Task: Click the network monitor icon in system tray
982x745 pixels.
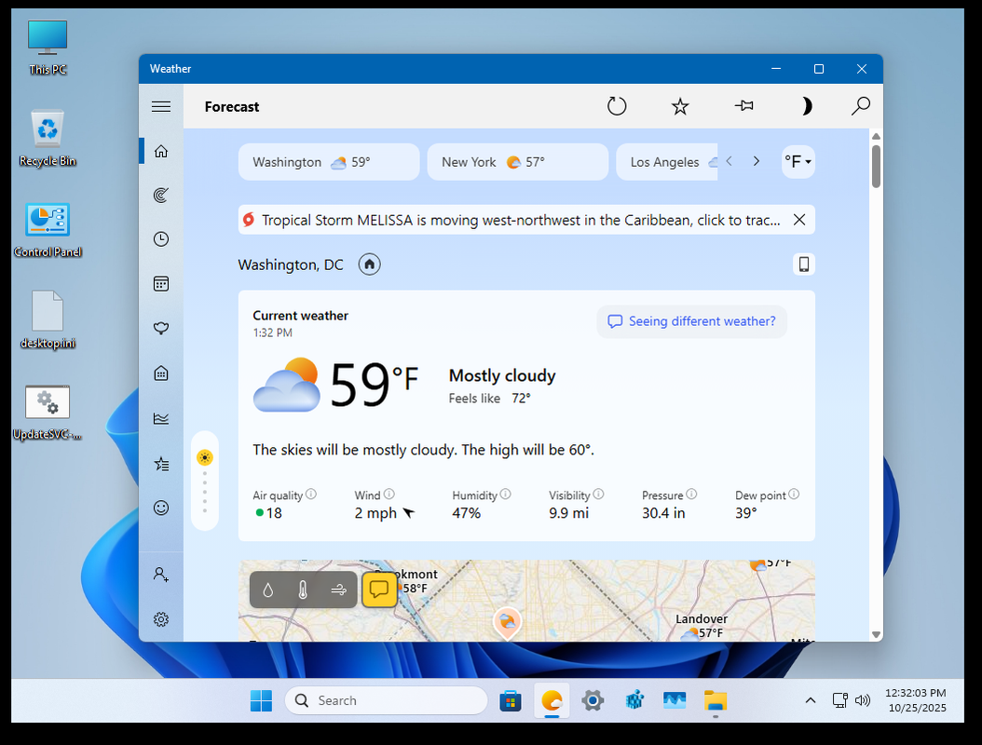Action: pos(839,700)
